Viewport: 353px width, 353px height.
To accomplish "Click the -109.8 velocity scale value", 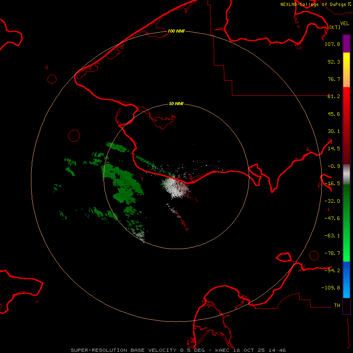I will coord(331,288).
